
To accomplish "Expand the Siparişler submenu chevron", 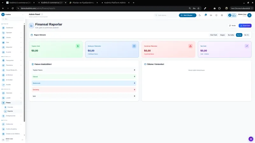I will point(21,33).
